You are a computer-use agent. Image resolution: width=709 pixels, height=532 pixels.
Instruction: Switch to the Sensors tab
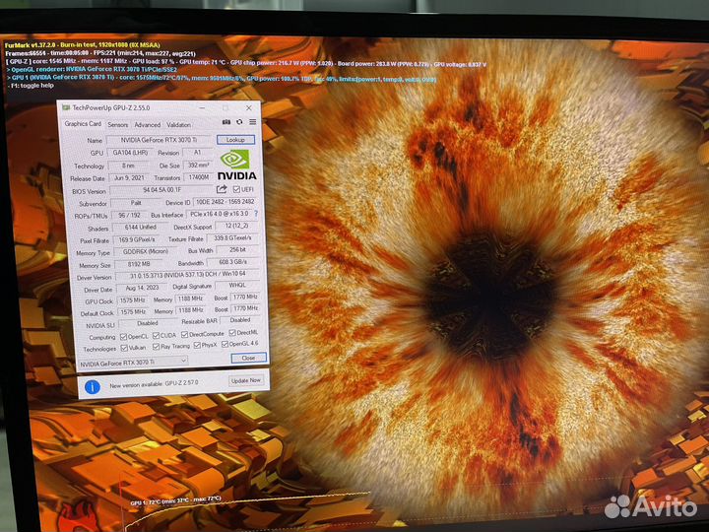tap(117, 124)
